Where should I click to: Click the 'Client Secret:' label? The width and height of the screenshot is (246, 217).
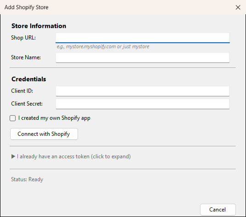pyautogui.click(x=27, y=104)
